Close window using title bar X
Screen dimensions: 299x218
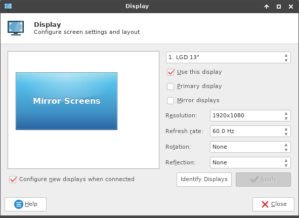click(291, 7)
